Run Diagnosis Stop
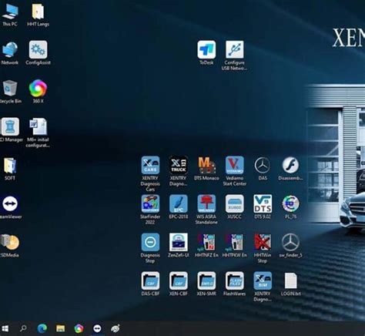The image size is (365, 336). click(x=150, y=248)
